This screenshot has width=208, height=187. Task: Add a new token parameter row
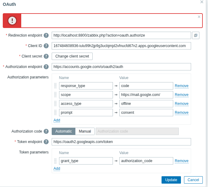coord(57,169)
